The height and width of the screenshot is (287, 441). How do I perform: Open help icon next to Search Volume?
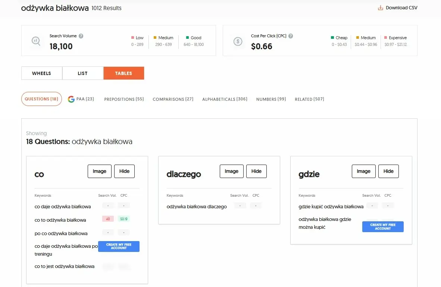[81, 36]
